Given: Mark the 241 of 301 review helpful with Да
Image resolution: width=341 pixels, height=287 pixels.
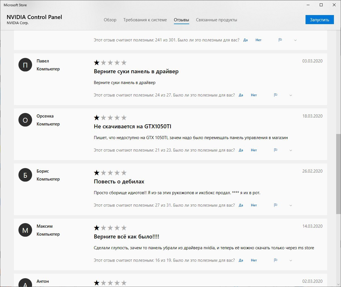Looking at the screenshot, I should point(245,40).
